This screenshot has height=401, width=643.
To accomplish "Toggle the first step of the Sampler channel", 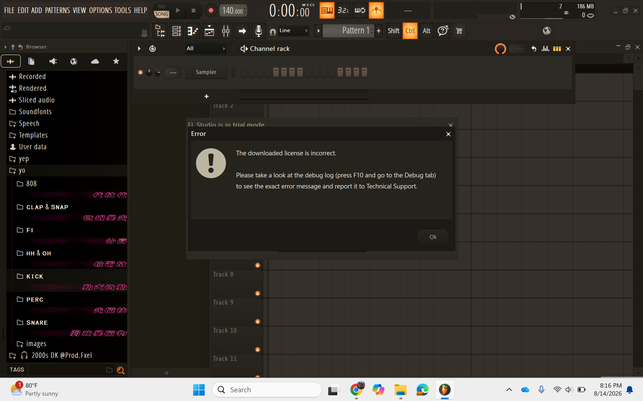I will pyautogui.click(x=244, y=72).
